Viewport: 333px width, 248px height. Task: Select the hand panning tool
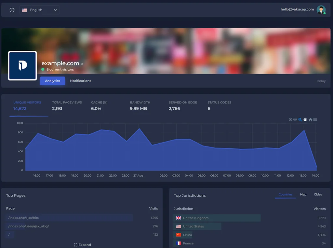(305, 119)
